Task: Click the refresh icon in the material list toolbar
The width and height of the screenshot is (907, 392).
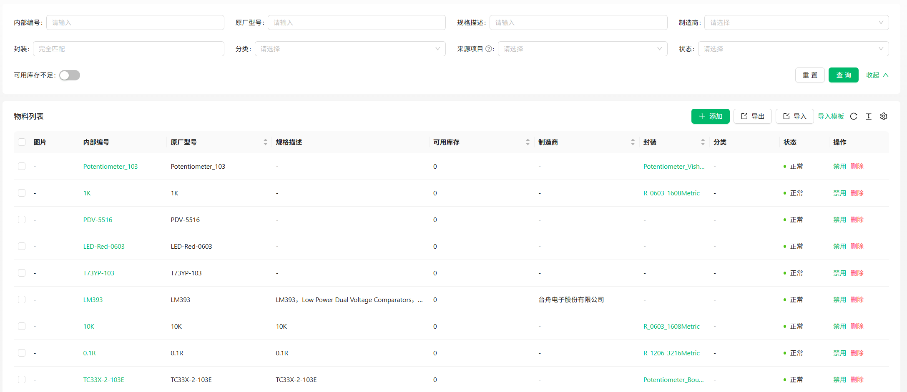Action: [854, 116]
